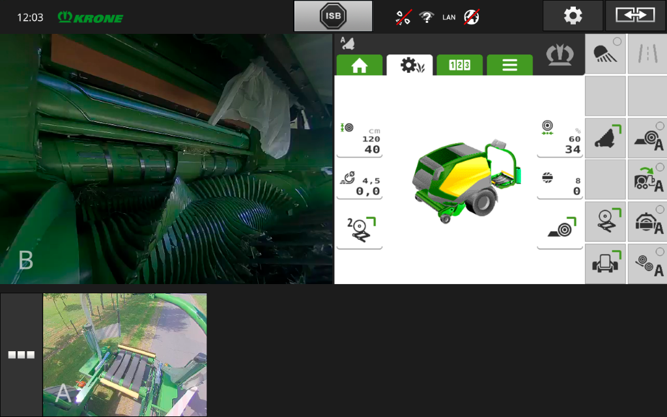Switch to the green home tab
Image resolution: width=667 pixels, height=417 pixels.
click(359, 65)
